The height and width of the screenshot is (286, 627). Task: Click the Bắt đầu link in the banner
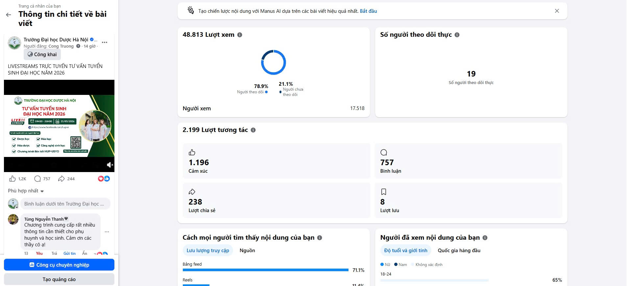pyautogui.click(x=368, y=11)
